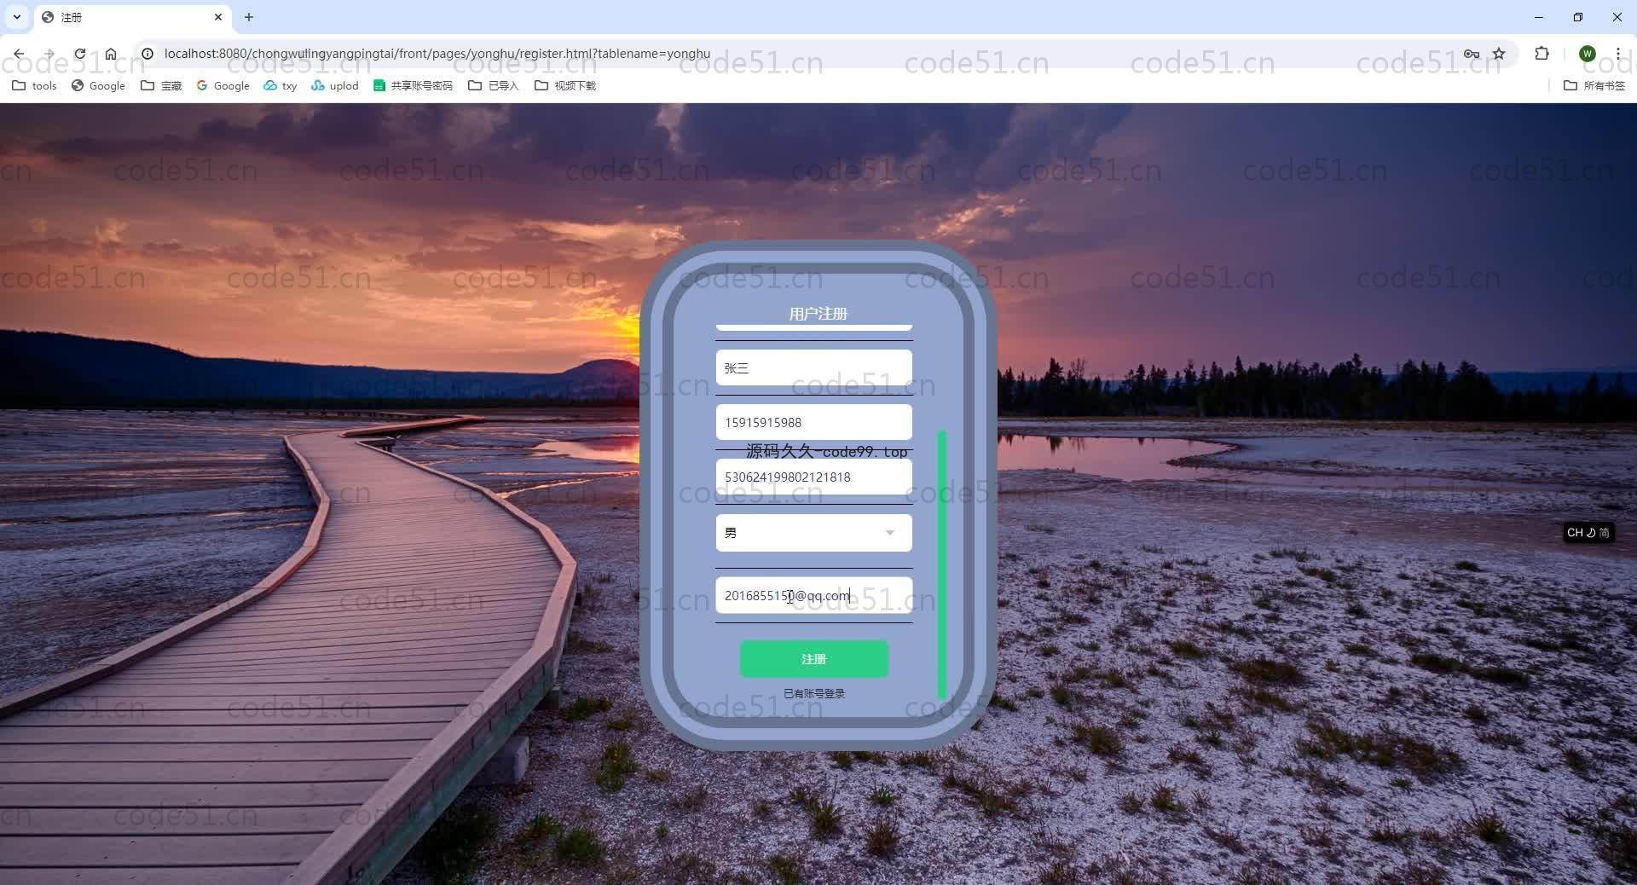Viewport: 1637px width, 885px height.
Task: Select the 注册 browser tab
Action: (x=132, y=17)
